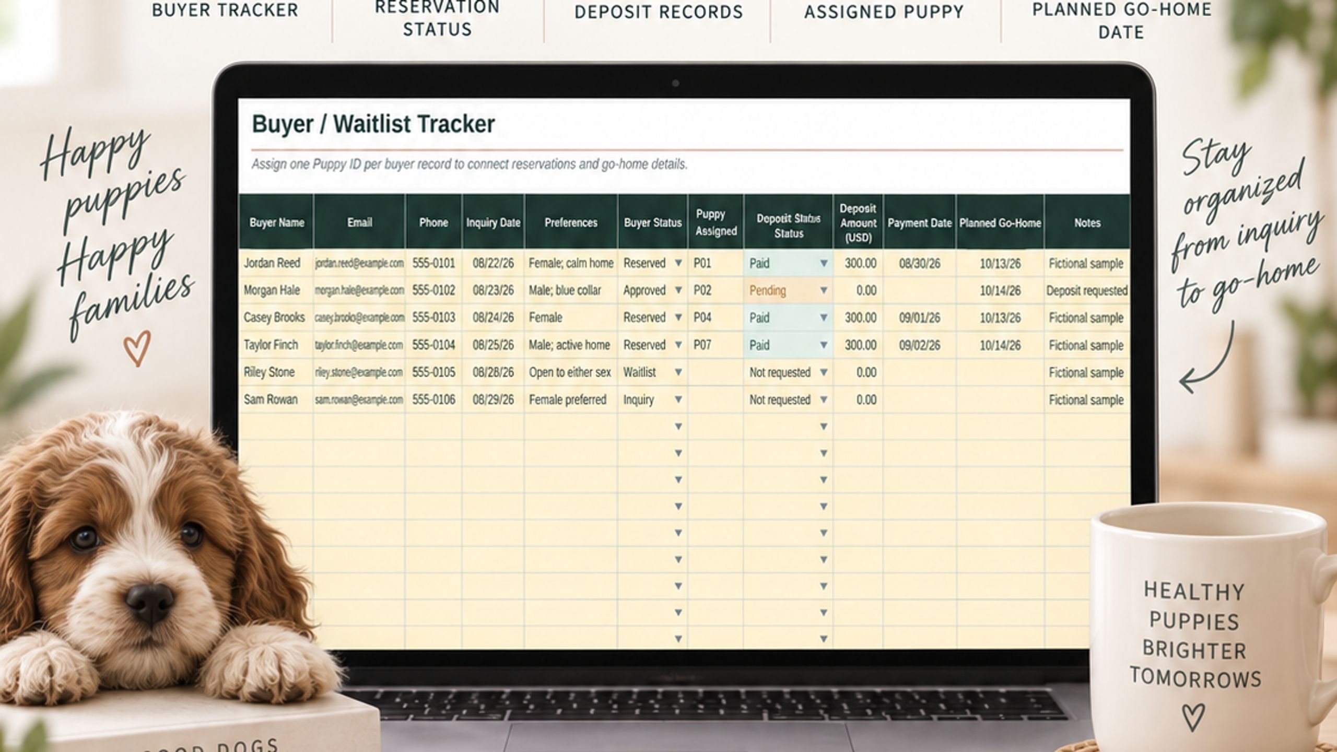The width and height of the screenshot is (1337, 752).
Task: Click the Puppy Assigned column header
Action: tap(716, 222)
